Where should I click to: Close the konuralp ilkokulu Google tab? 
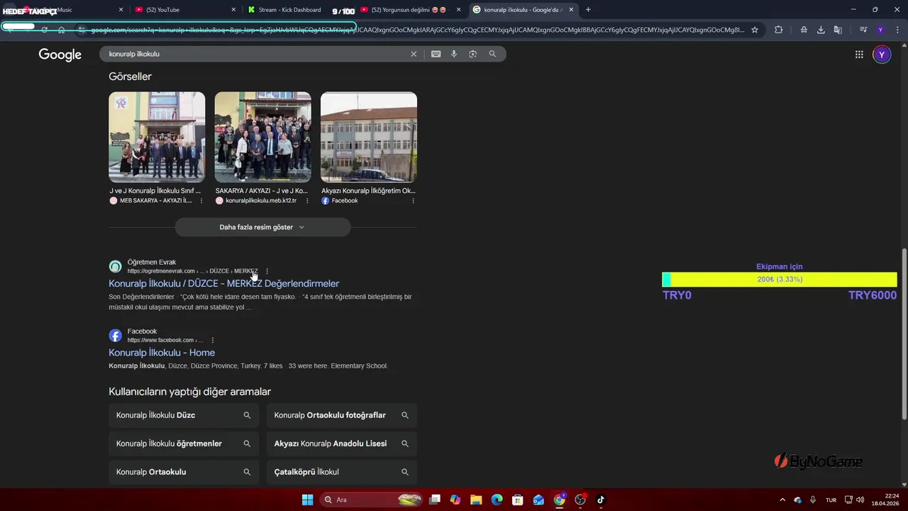(x=571, y=10)
